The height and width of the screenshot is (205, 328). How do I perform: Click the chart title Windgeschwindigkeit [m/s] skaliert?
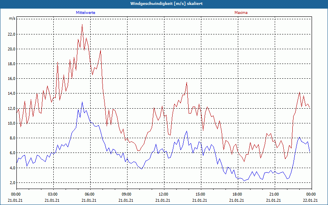pyautogui.click(x=166, y=4)
